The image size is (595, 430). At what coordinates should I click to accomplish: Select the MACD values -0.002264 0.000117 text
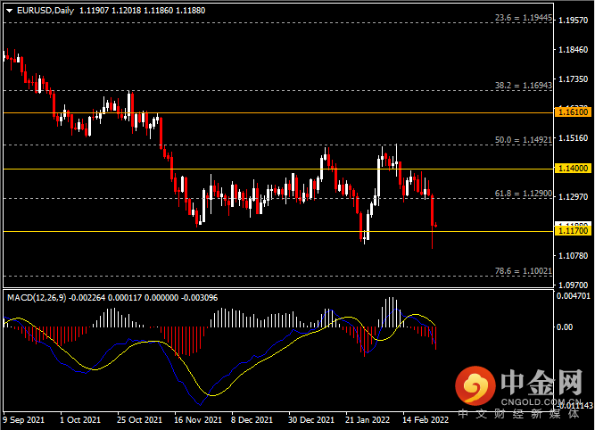point(105,298)
